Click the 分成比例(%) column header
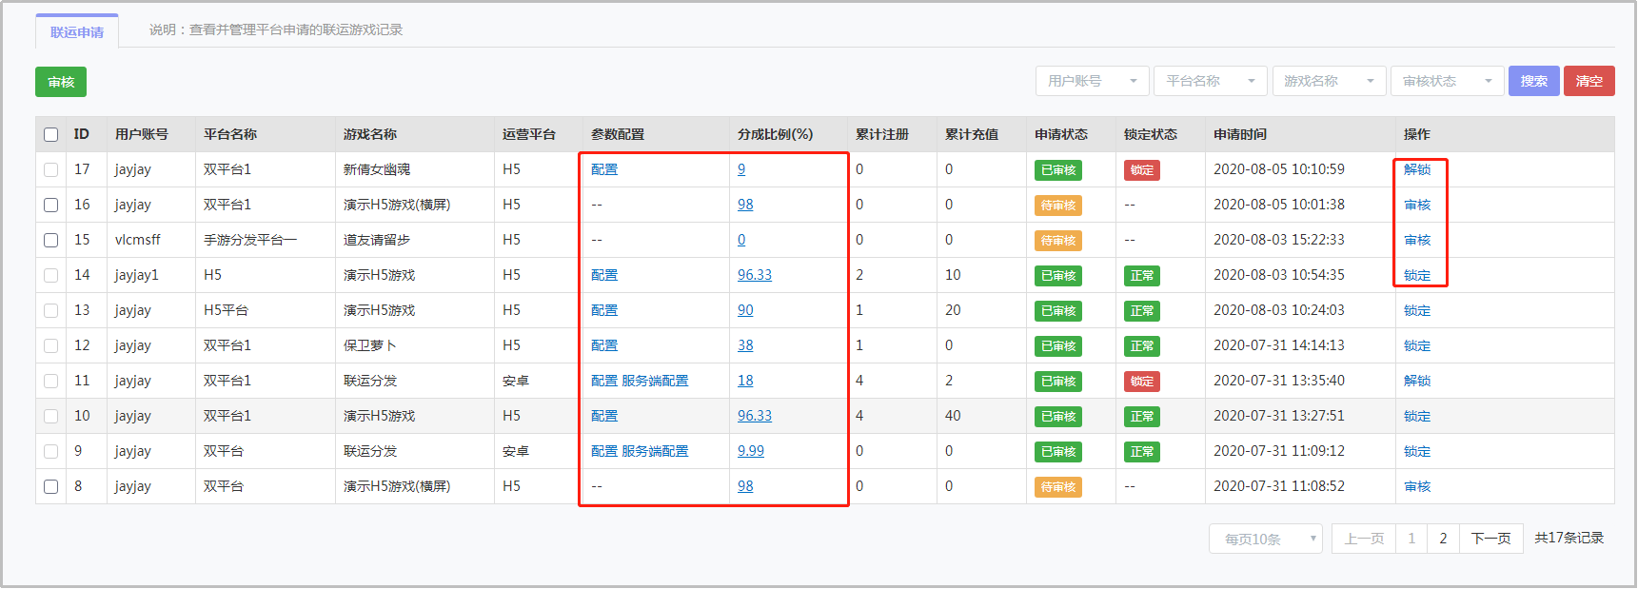 pos(776,134)
